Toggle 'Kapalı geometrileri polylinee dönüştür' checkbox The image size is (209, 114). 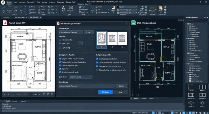97,63
